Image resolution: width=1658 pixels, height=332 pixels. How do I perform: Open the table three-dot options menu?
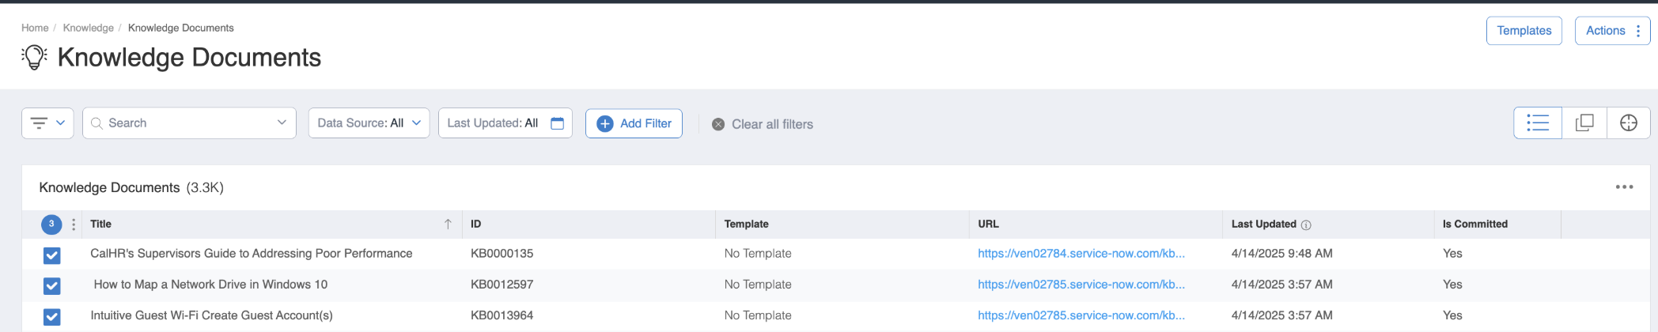(1624, 187)
